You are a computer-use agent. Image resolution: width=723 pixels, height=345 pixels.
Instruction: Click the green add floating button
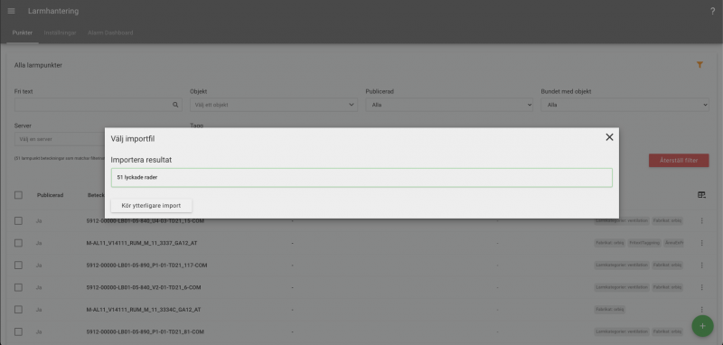(702, 326)
